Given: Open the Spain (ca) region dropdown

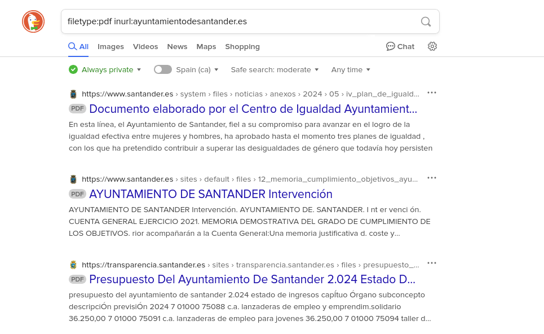Looking at the screenshot, I should coord(197,70).
